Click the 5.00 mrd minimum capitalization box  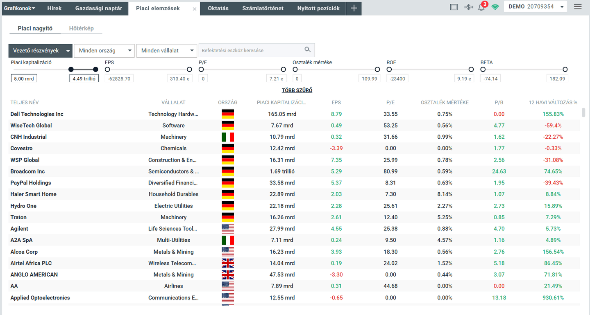[24, 79]
